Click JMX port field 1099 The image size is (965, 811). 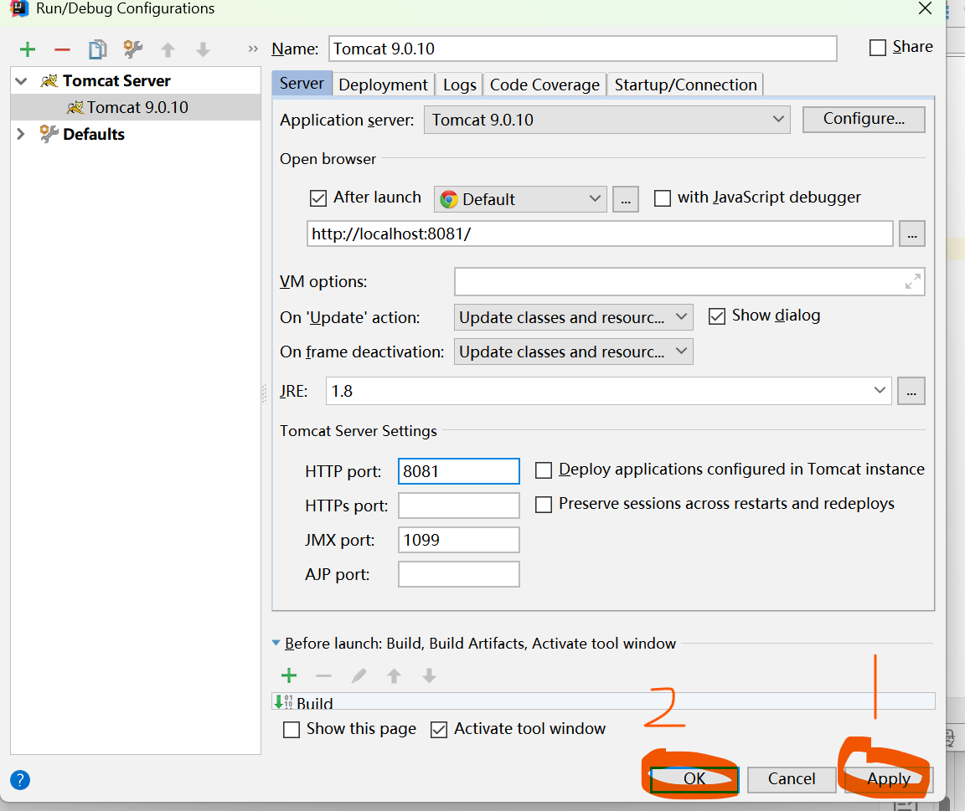click(x=458, y=540)
